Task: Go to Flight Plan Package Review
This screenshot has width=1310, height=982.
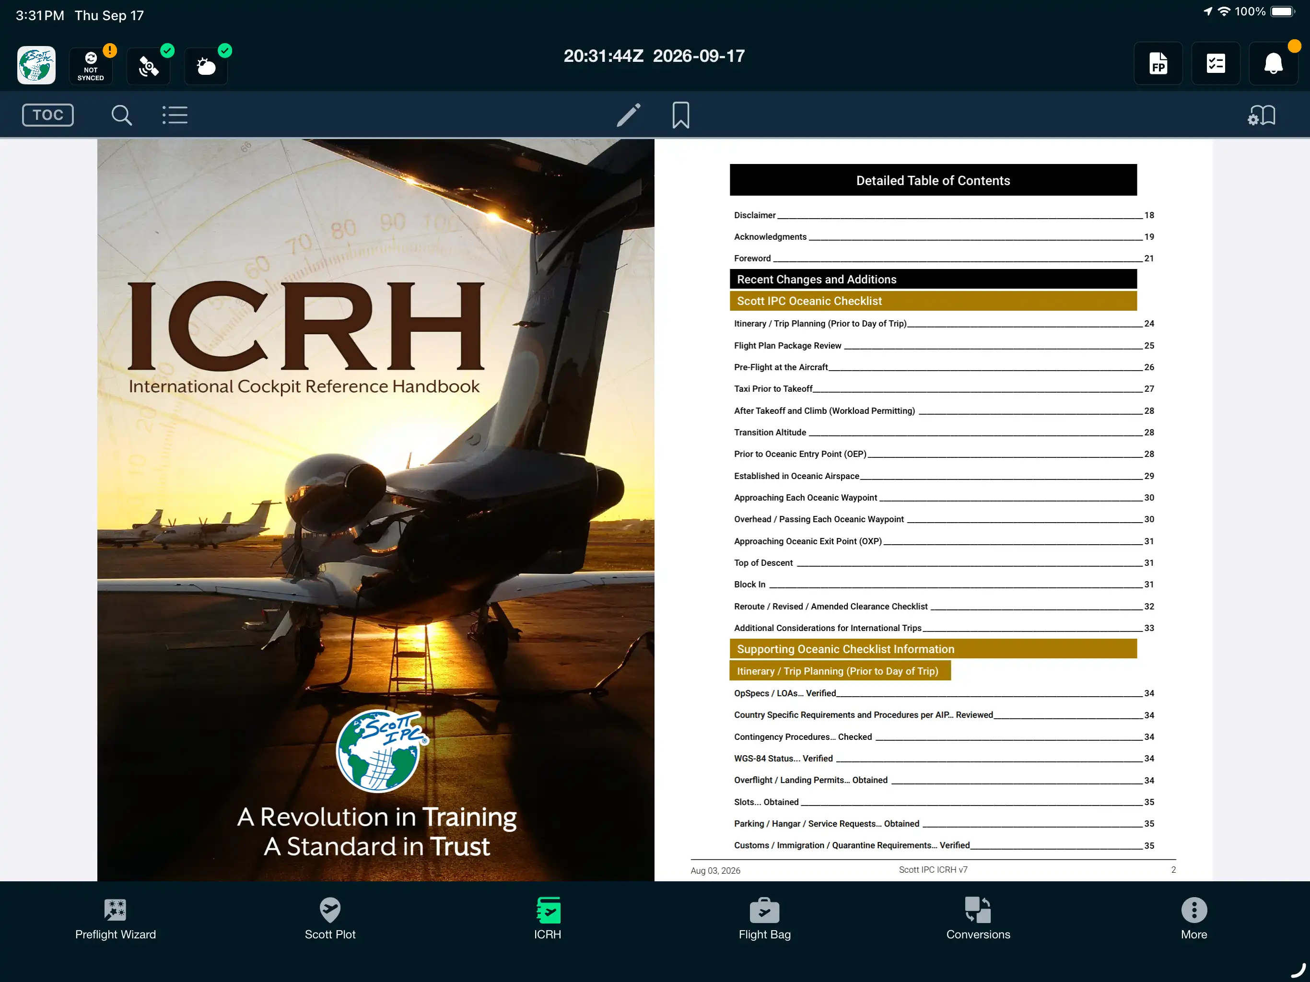Action: point(943,345)
